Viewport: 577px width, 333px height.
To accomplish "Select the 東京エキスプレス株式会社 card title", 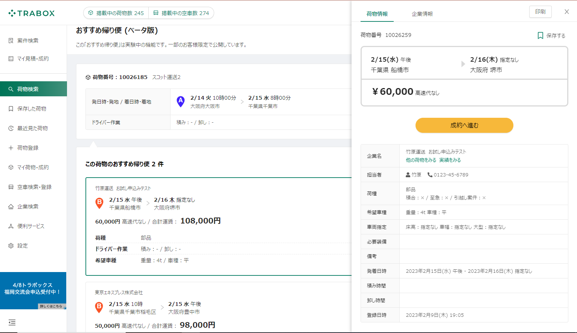I will 119,292.
